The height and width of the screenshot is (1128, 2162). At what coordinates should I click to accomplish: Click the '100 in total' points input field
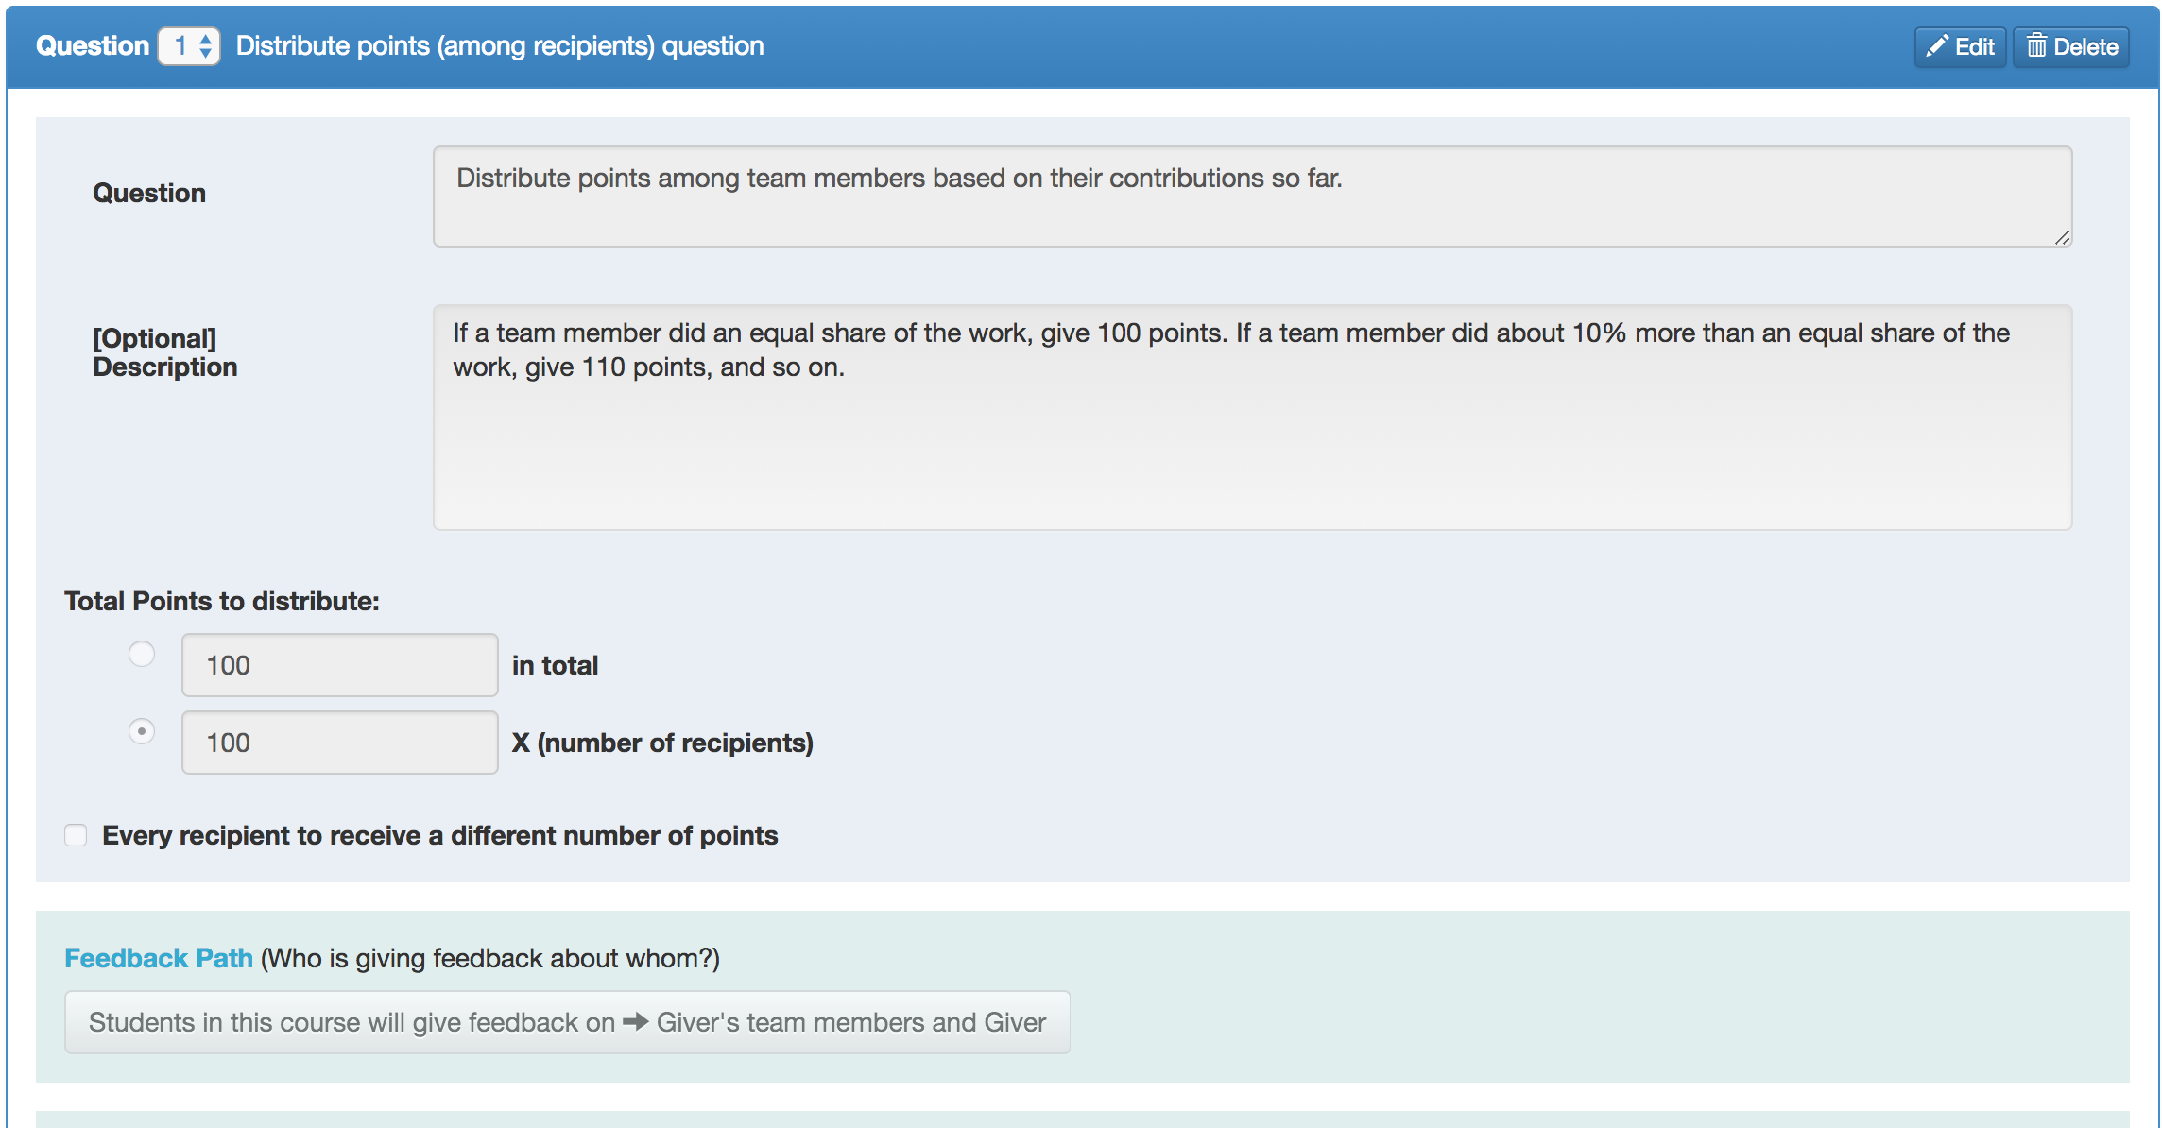(x=338, y=664)
